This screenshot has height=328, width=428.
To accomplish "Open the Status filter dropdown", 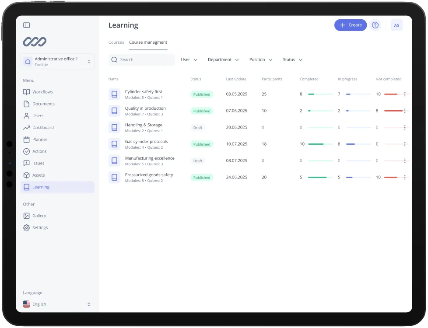I will pos(292,59).
